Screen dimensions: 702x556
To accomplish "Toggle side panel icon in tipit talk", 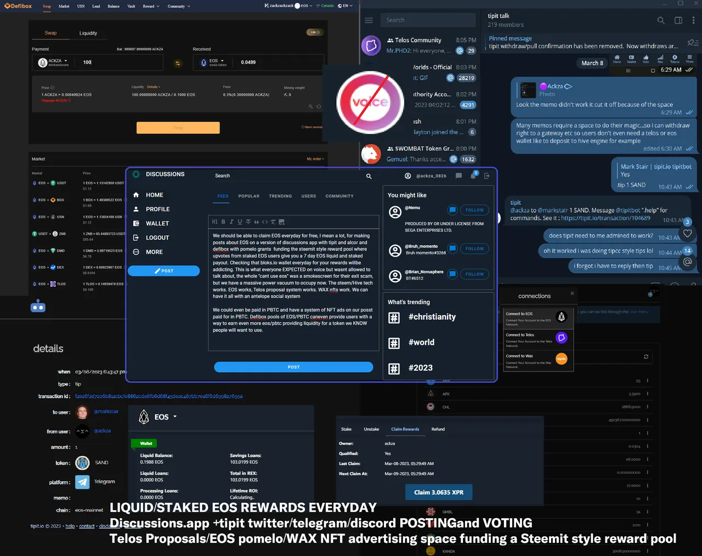I will [678, 20].
